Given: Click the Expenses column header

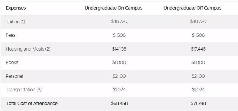Looking at the screenshot, I should (x=16, y=8).
